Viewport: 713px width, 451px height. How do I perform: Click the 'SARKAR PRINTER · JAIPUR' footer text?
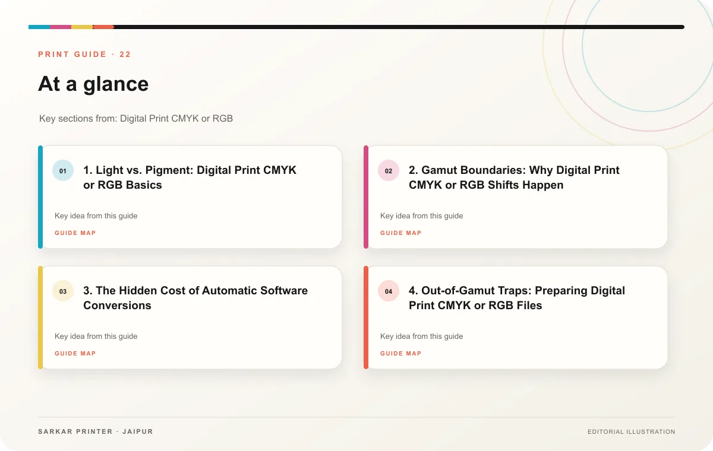[x=95, y=431]
